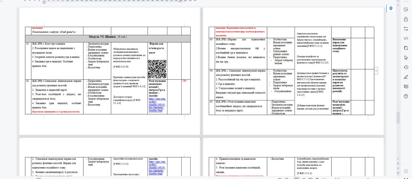Click "[9 ФІО 1.5.1-1]" reference text
This screenshot has height=179, width=412.
(x=304, y=173)
